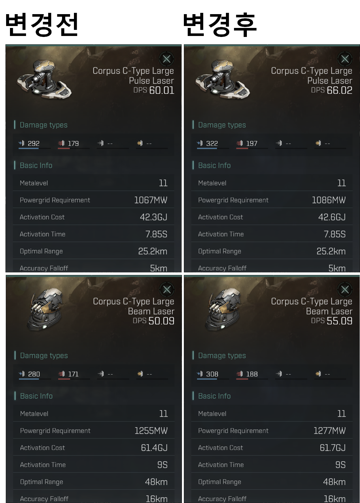Close the Beam Laser panel showing DPS 50.09
Image resolution: width=360 pixels, height=503 pixels.
[x=167, y=289]
